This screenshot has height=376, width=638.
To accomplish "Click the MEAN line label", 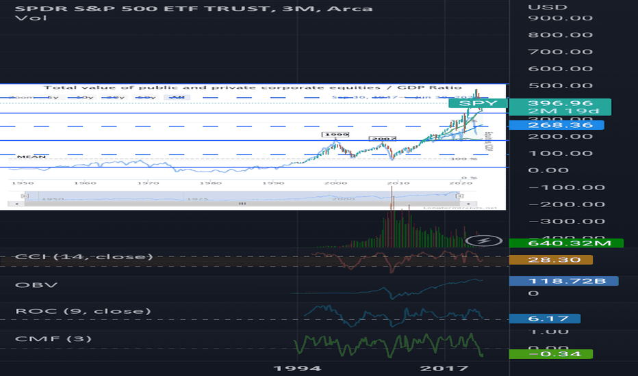I will click(31, 157).
